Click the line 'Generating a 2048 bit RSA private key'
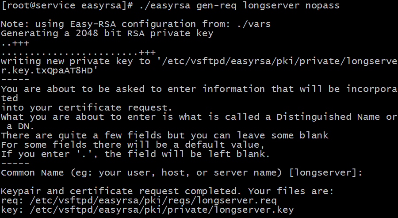This screenshot has width=398, height=218. point(107,33)
